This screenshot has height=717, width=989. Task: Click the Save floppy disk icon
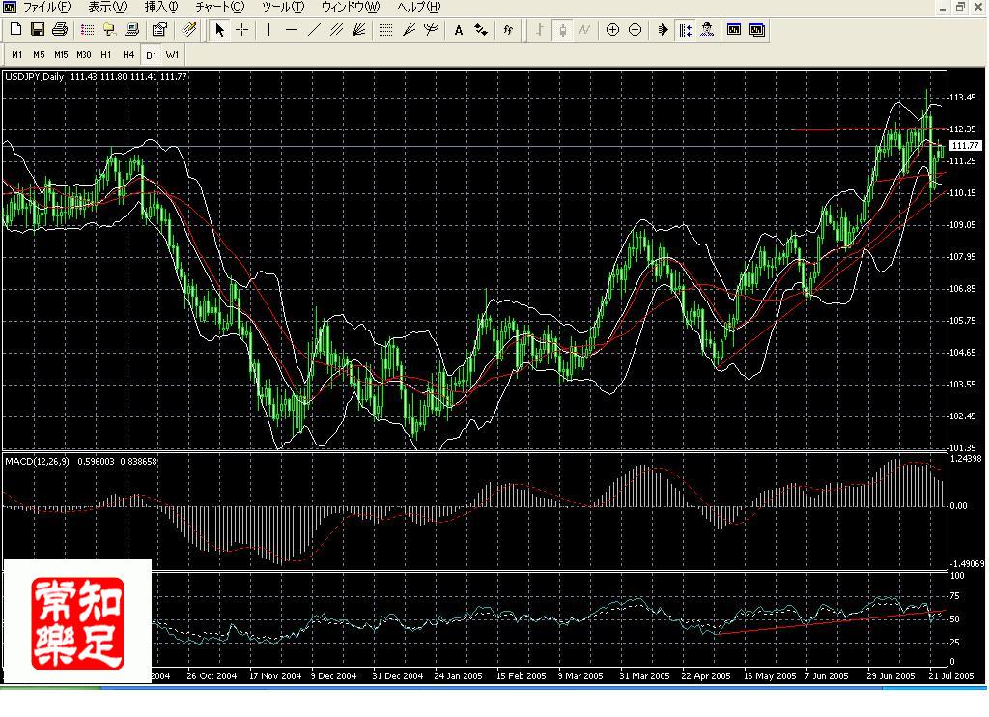38,30
